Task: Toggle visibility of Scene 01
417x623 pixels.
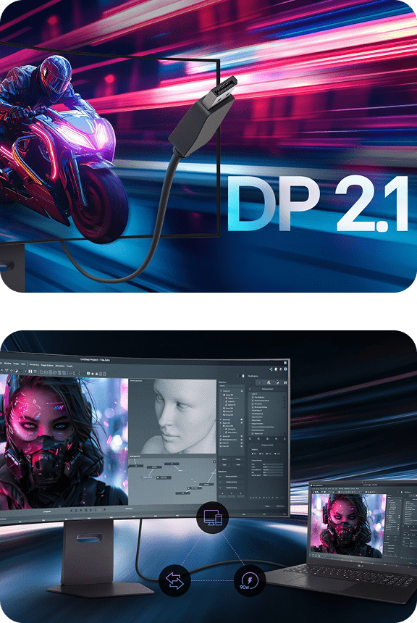Action: coord(242,391)
